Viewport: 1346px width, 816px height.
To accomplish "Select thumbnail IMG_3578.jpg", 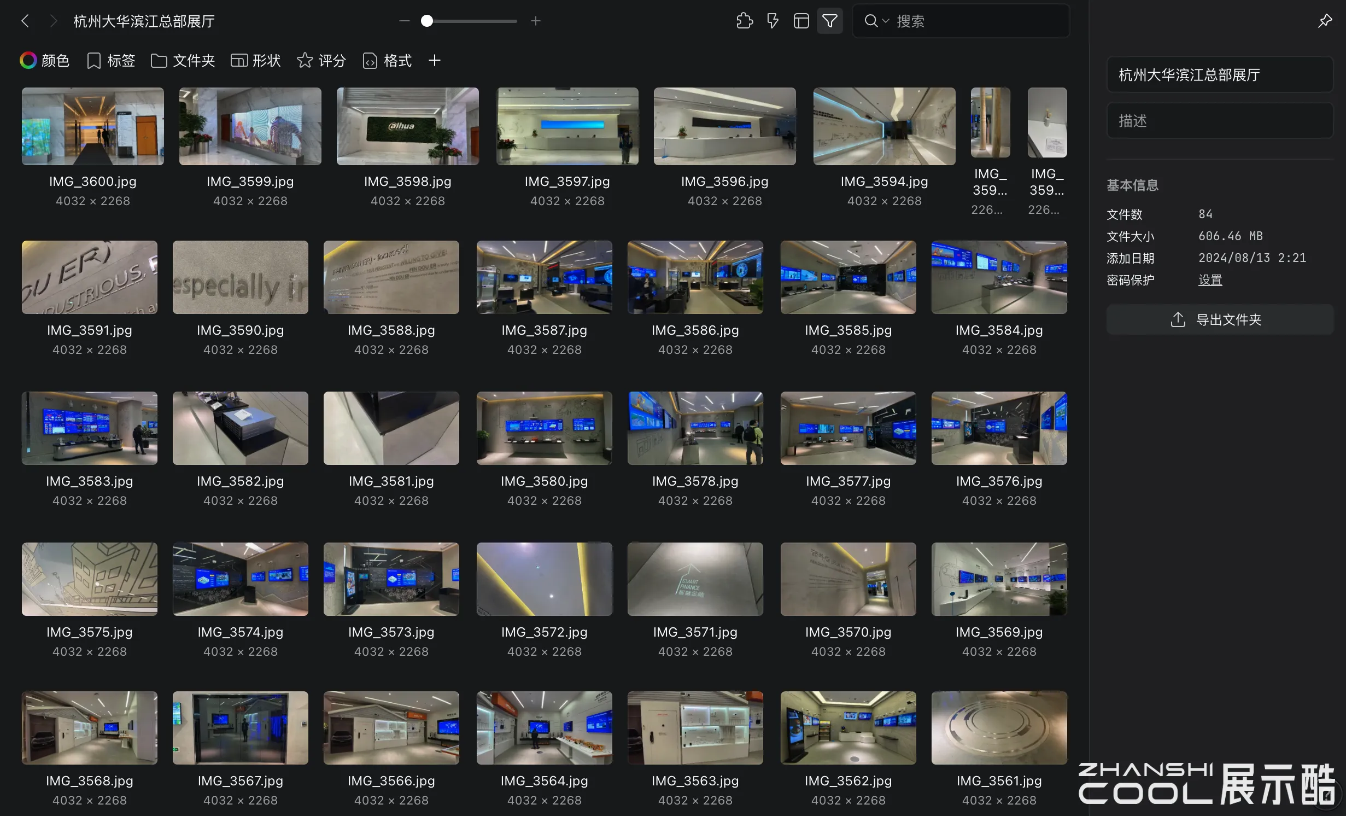I will click(x=695, y=428).
